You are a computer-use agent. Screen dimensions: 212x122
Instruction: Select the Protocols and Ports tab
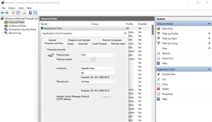click(x=54, y=43)
